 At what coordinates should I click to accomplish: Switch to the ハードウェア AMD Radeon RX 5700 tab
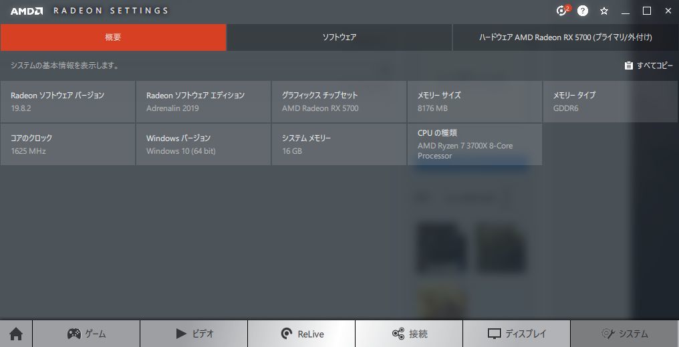tap(565, 37)
